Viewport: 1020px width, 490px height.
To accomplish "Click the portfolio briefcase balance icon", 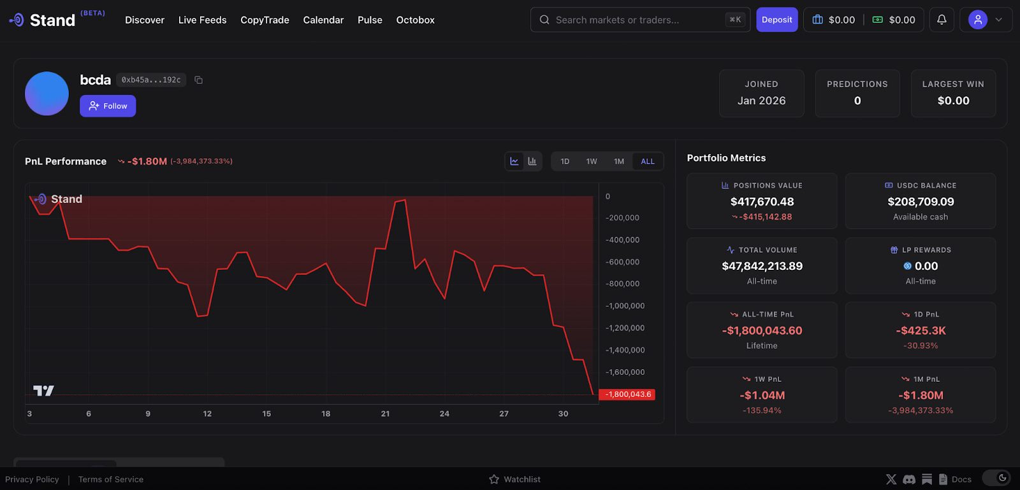I will 818,20.
